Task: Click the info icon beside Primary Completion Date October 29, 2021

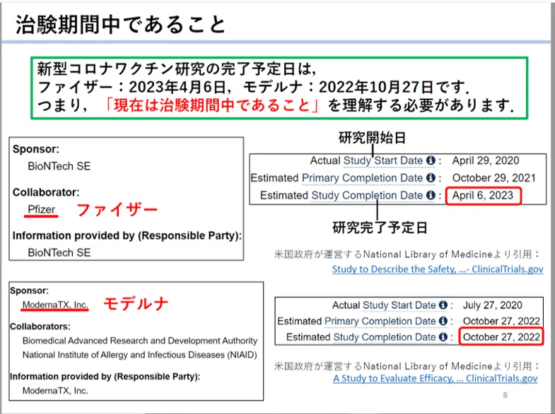Action: [431, 178]
